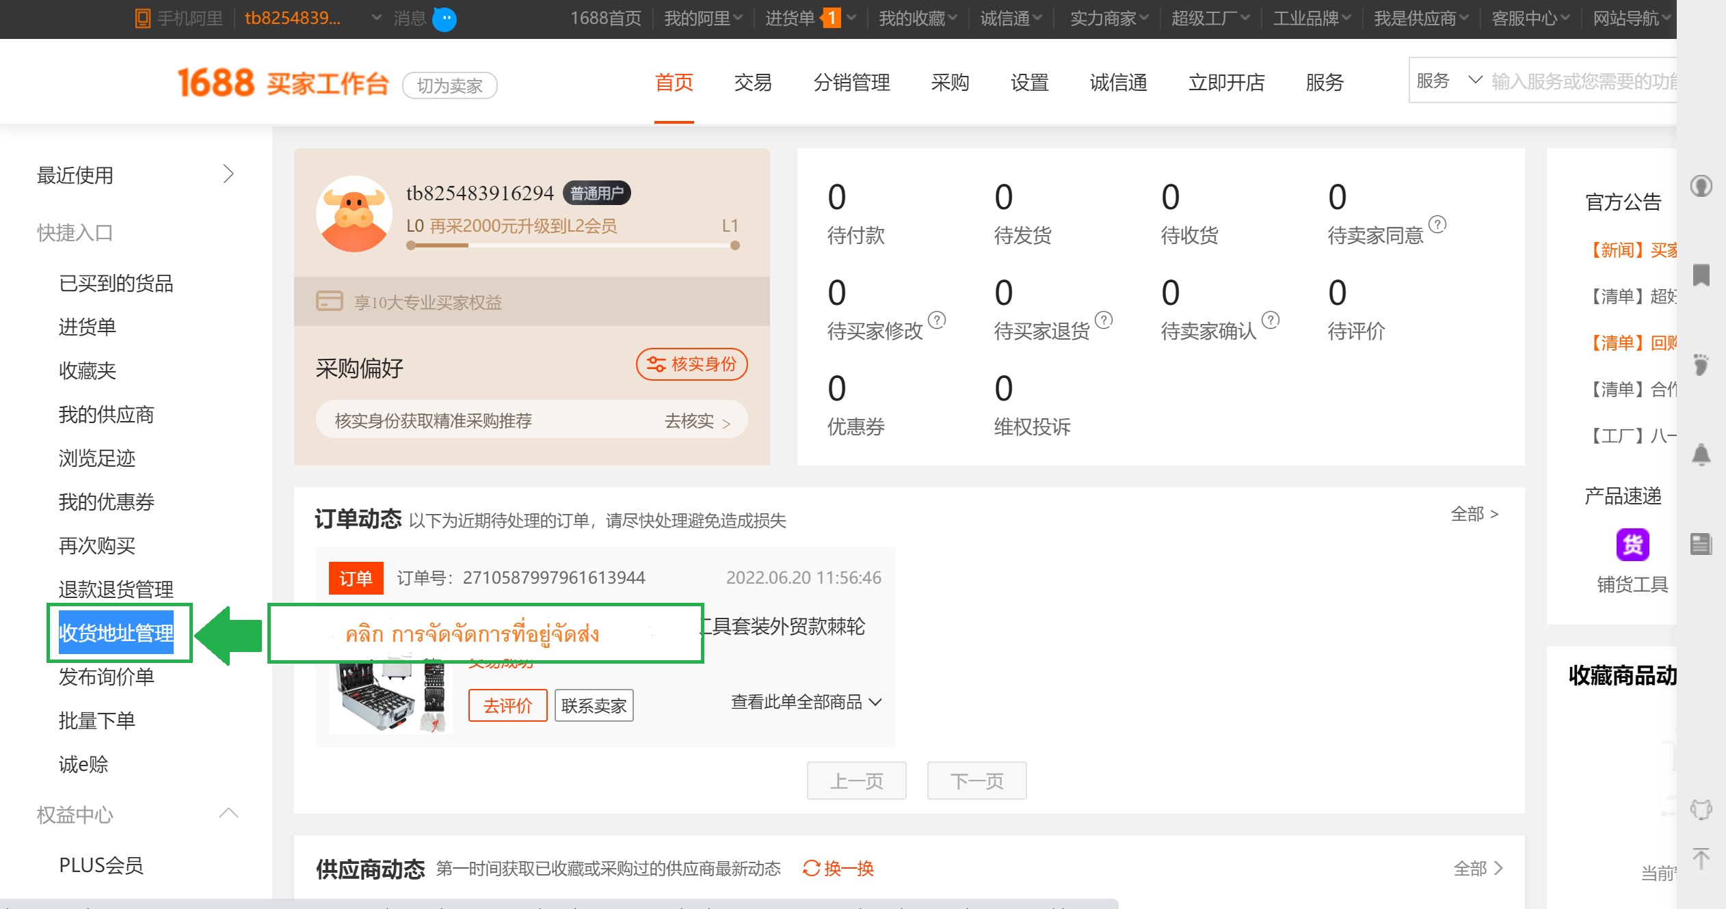Viewport: 1726px width, 909px height.
Task: Click the bookmark icon in right sidebar
Action: (1701, 275)
